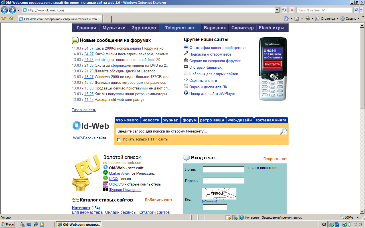Click the magnifier icon in site search

pos(283,131)
